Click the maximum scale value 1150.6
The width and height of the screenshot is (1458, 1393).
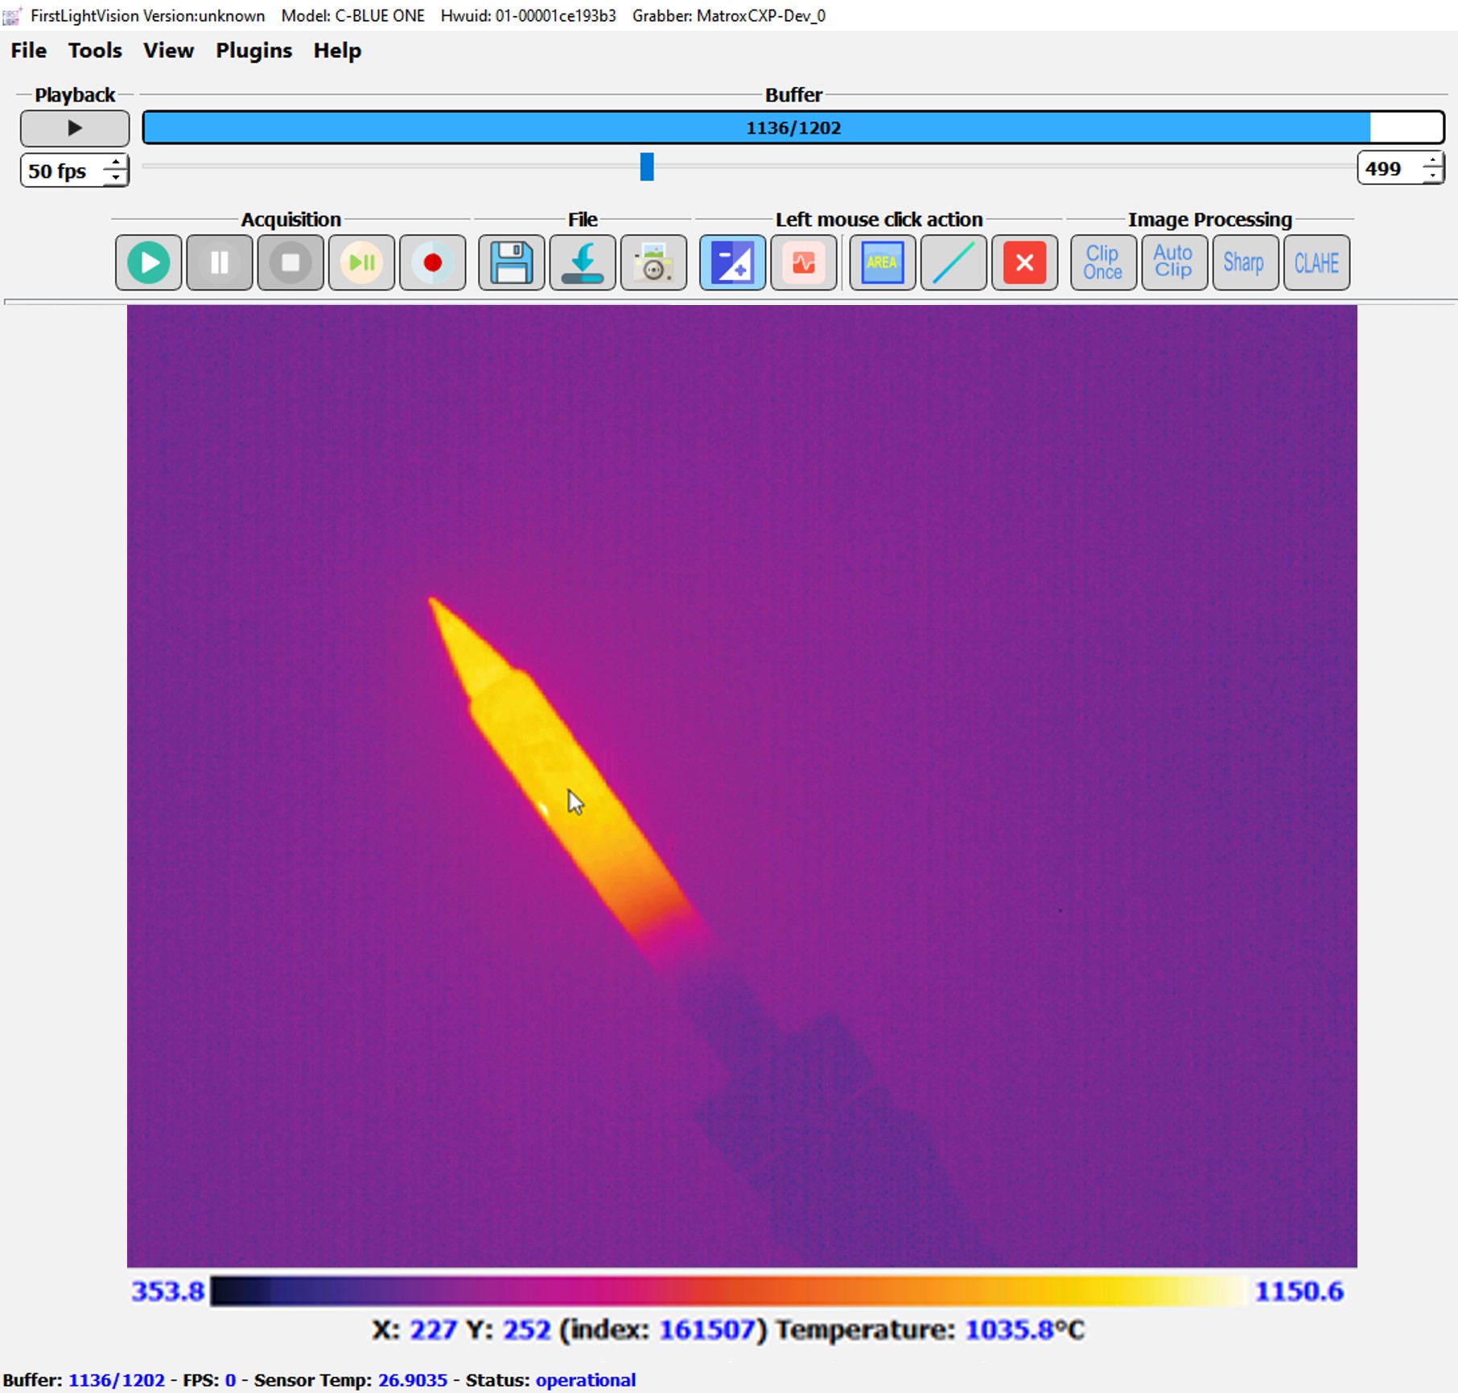coord(1299,1291)
